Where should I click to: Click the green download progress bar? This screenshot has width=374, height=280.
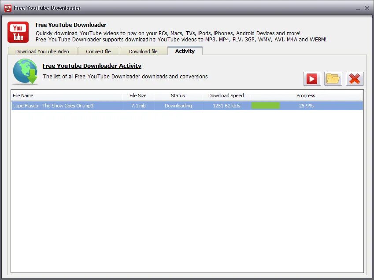click(266, 106)
